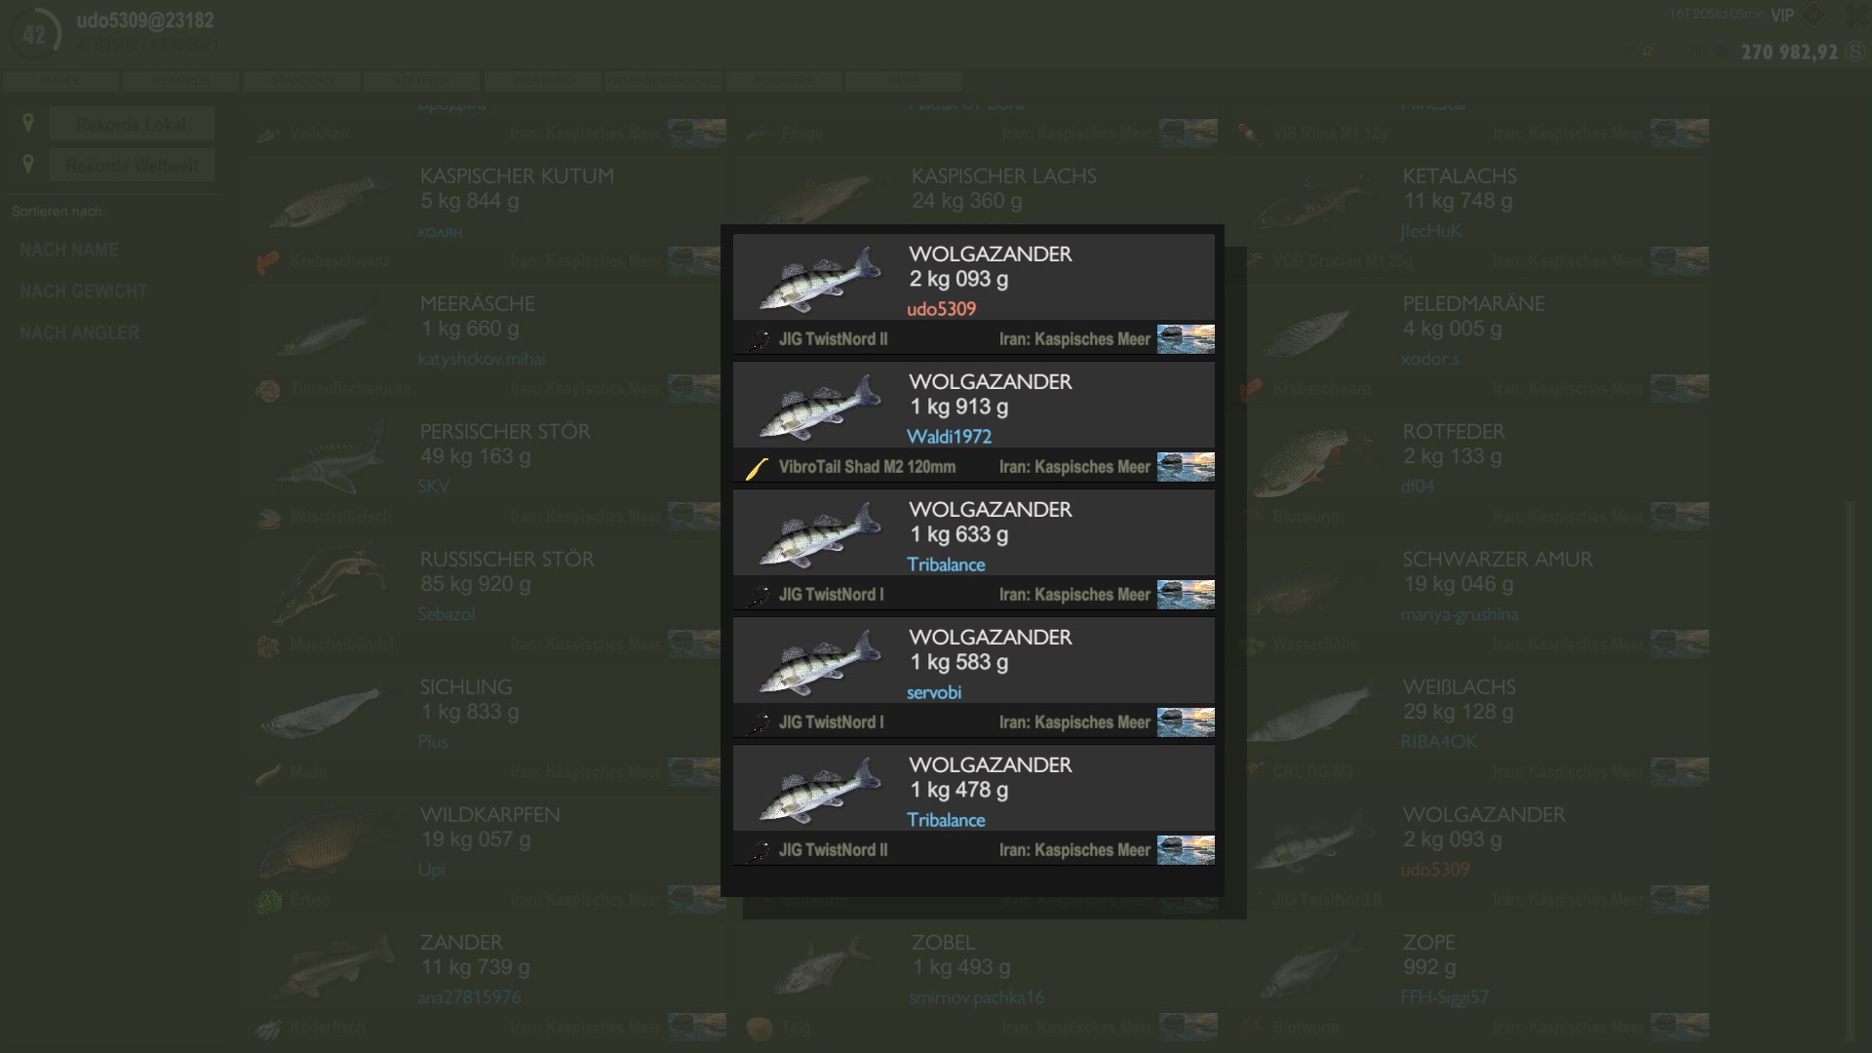
Task: Open the Kaspisches Meer location image in servobi's row
Action: [x=1186, y=722]
